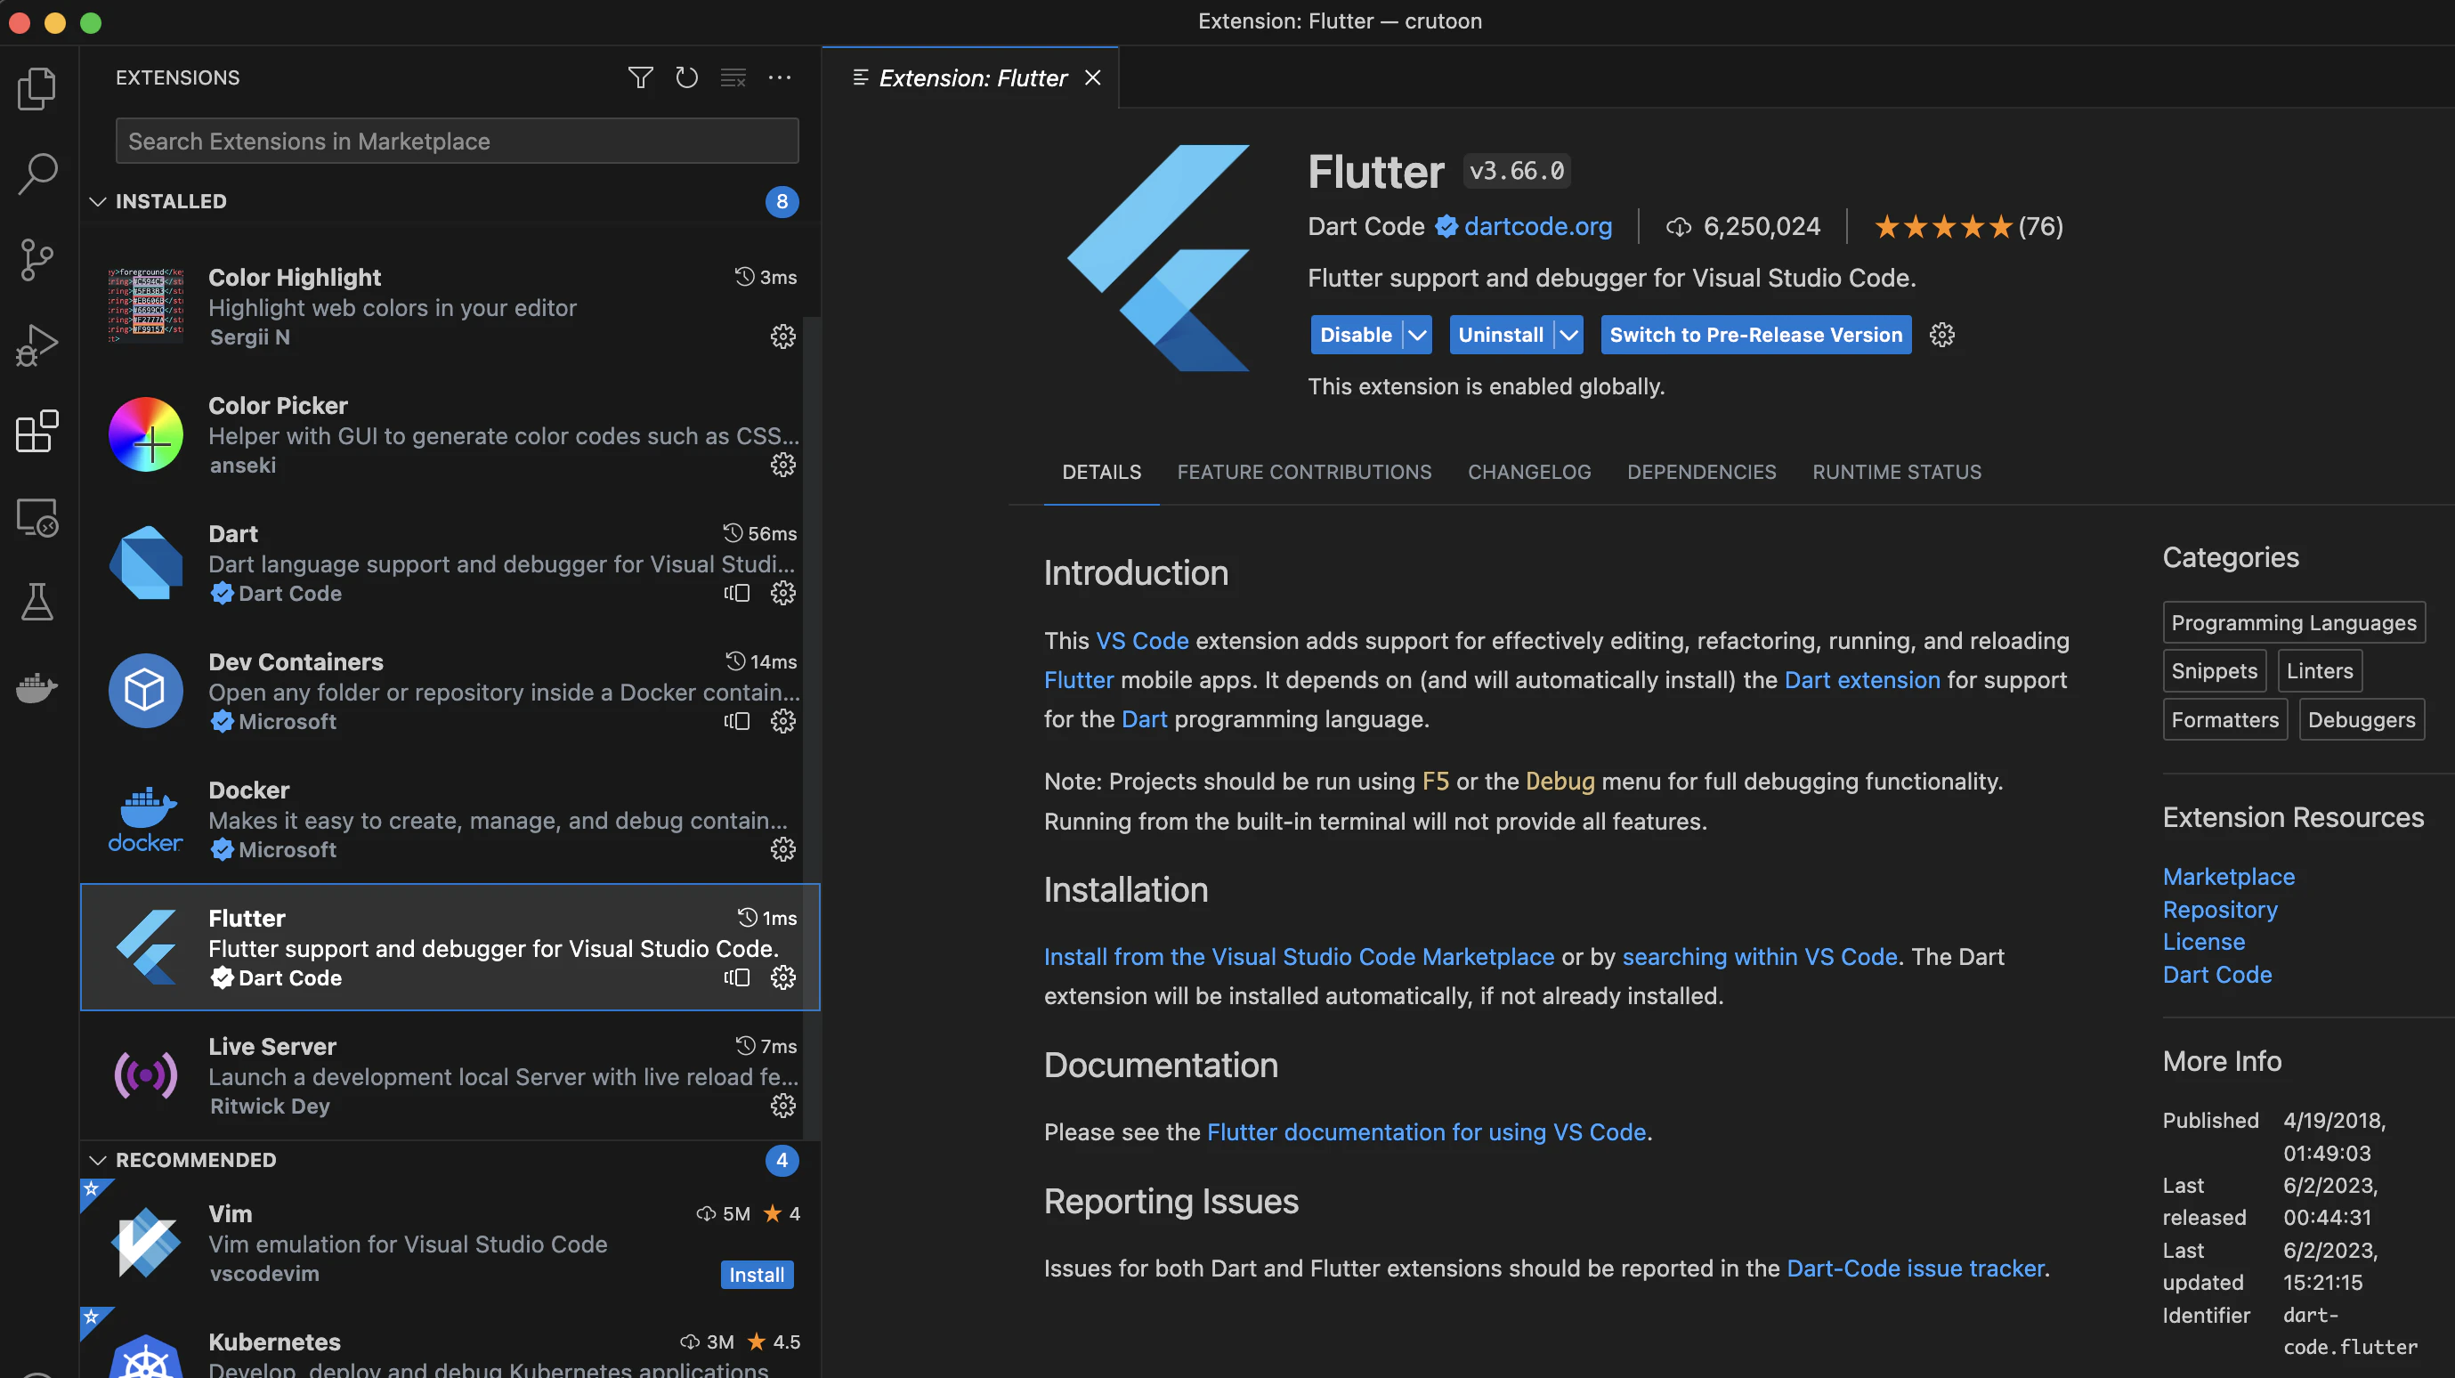This screenshot has height=1378, width=2455.
Task: Open manage gear for Dev Containers
Action: (x=782, y=721)
